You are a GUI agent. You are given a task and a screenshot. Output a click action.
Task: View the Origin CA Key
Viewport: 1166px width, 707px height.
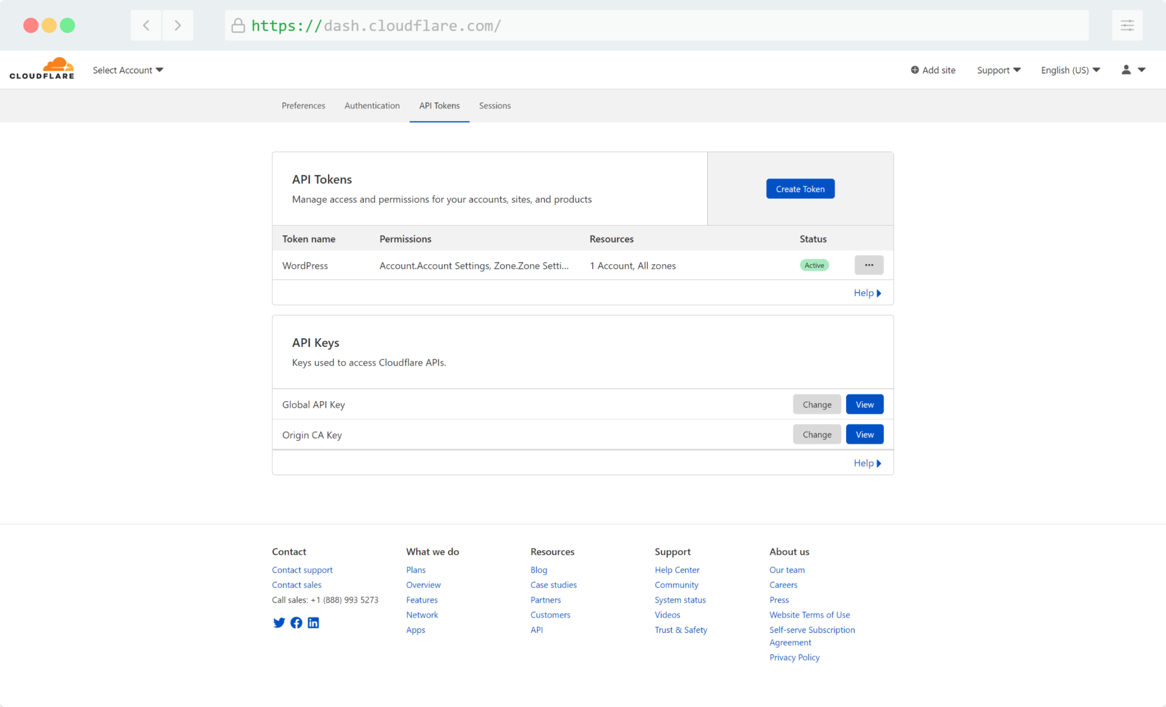864,434
